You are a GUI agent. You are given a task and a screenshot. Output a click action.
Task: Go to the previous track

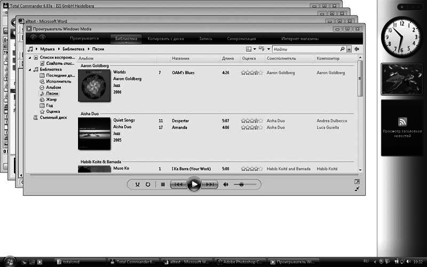coord(178,184)
